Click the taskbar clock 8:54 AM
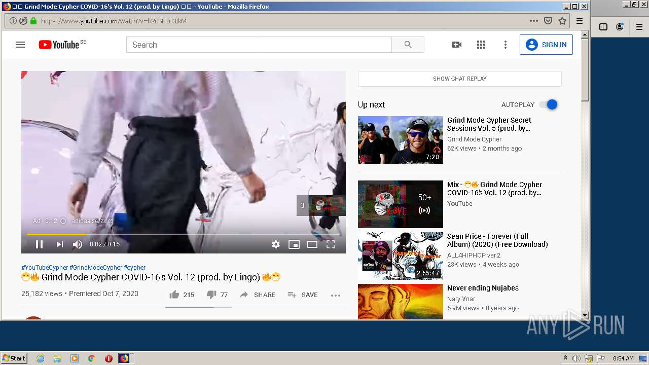The image size is (649, 365). point(623,358)
